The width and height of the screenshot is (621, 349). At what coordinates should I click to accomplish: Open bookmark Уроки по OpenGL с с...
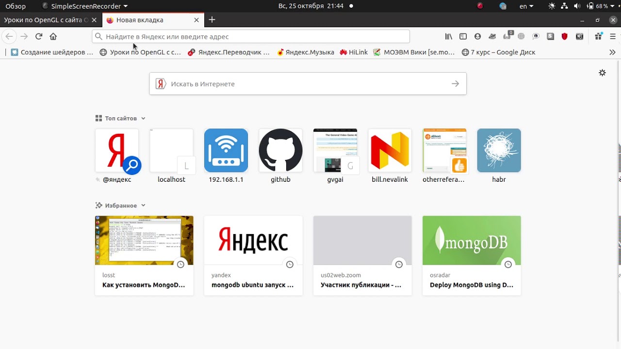[140, 52]
